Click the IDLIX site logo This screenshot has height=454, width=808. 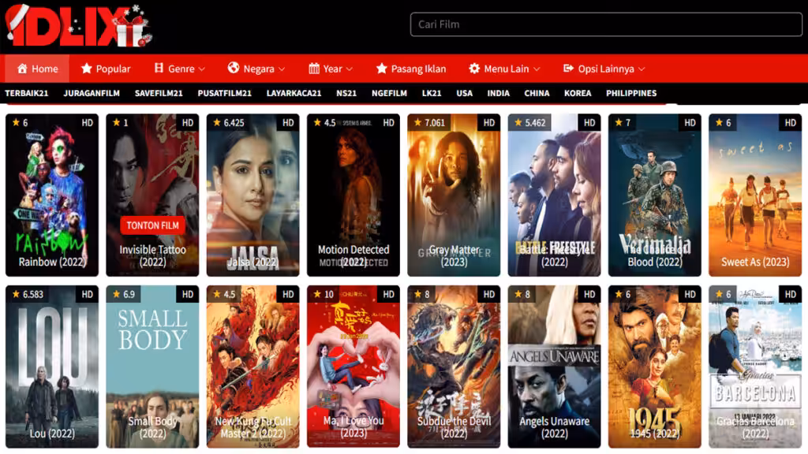(x=77, y=25)
